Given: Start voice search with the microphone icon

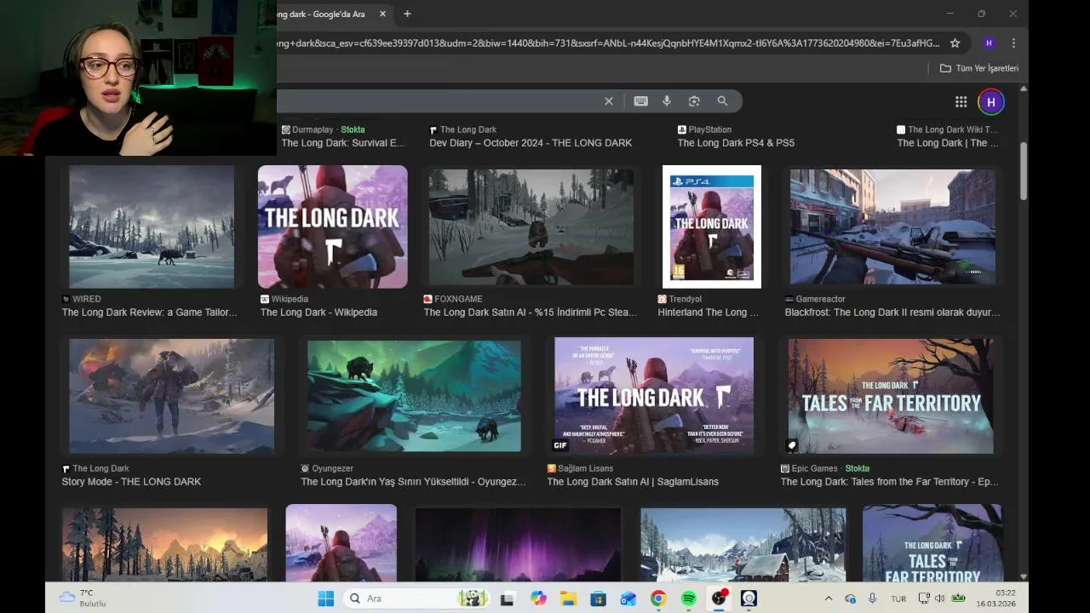Looking at the screenshot, I should tap(667, 101).
